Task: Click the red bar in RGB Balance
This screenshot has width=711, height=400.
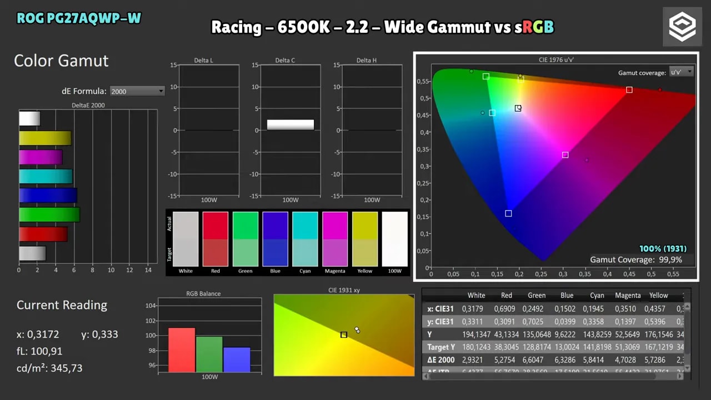Action: 182,349
